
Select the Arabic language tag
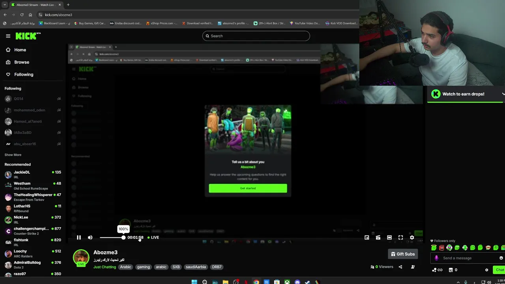coord(125,267)
